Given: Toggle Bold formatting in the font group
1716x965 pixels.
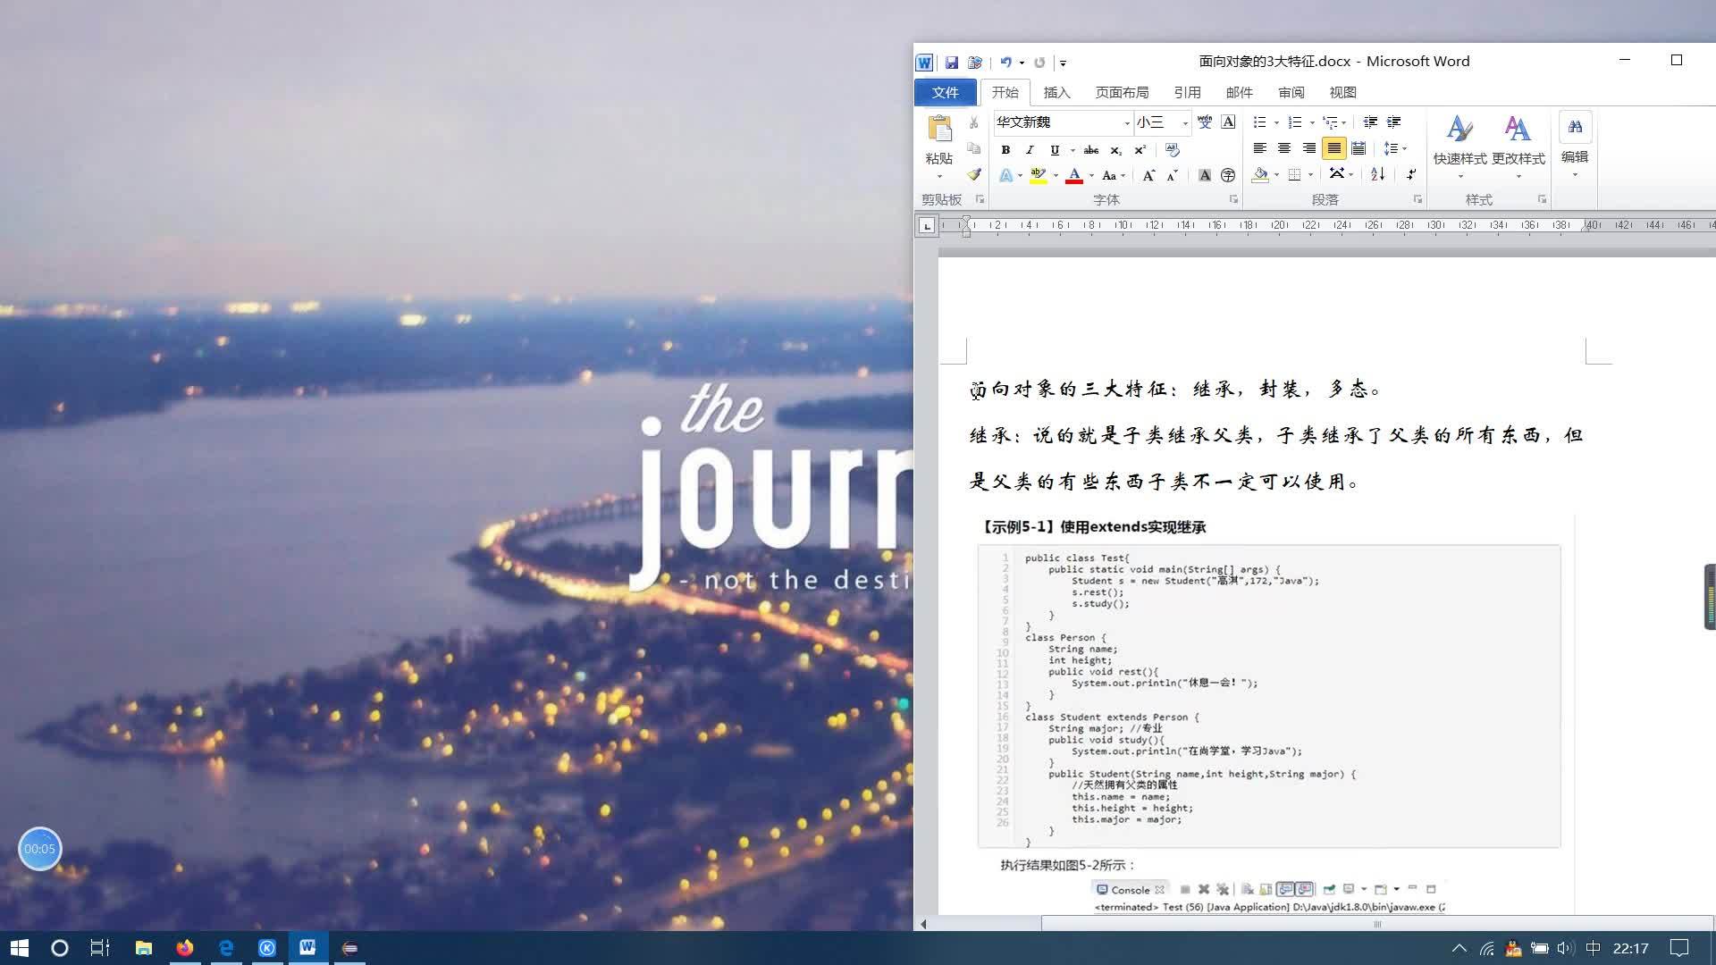Looking at the screenshot, I should tap(1005, 150).
